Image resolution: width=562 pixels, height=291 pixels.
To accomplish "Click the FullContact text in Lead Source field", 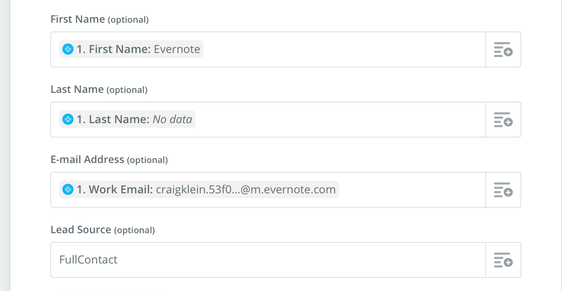I will click(x=88, y=260).
